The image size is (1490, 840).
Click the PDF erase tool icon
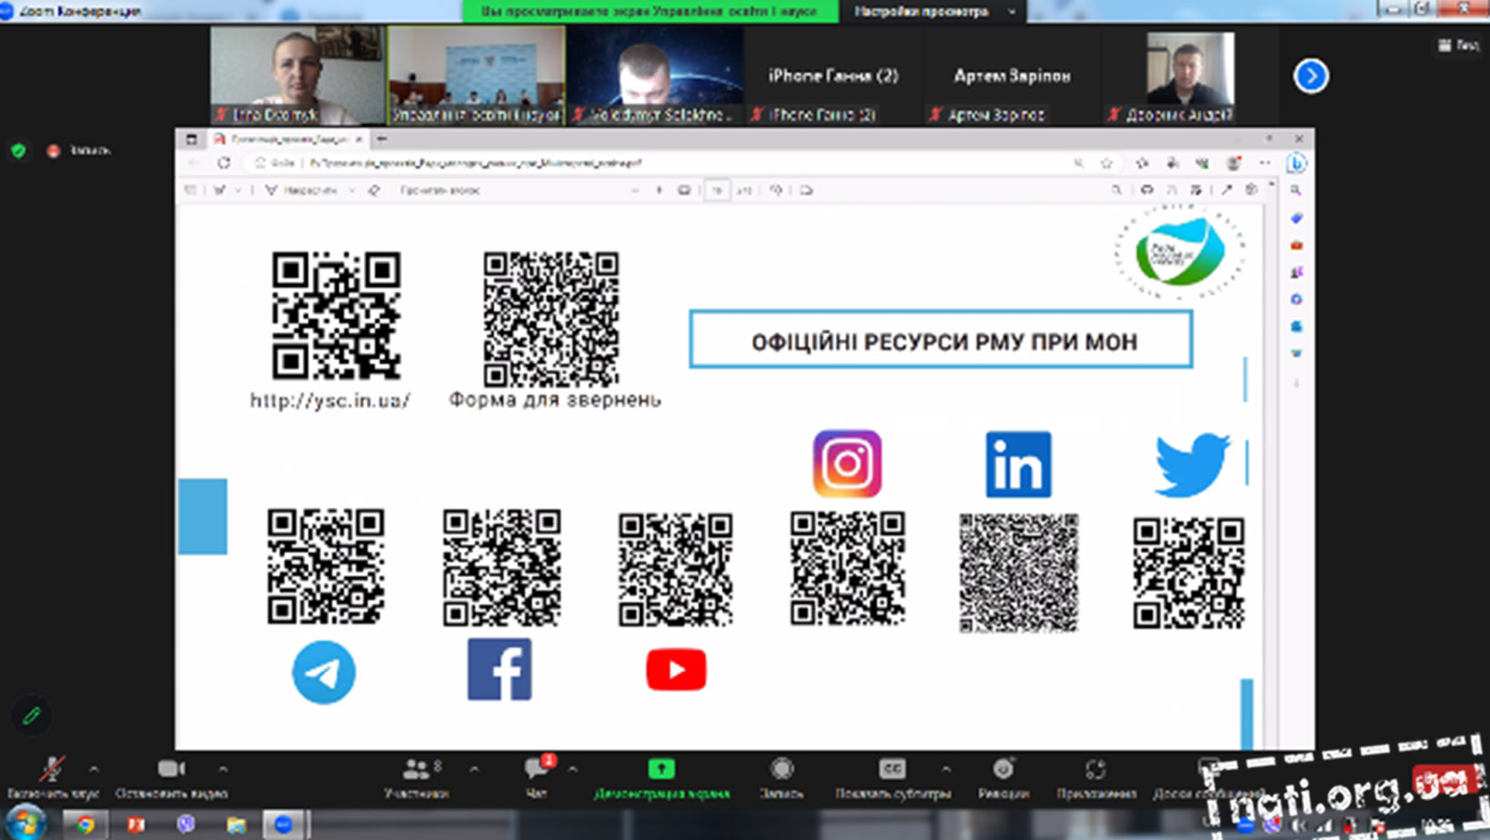point(374,190)
